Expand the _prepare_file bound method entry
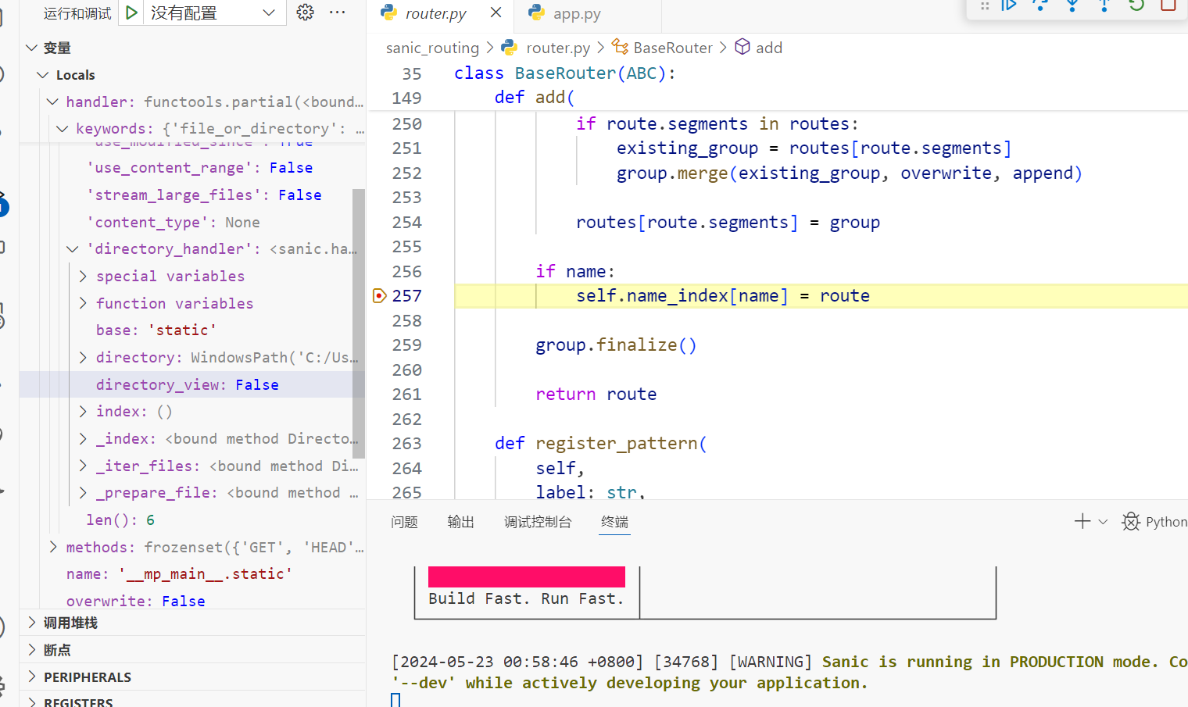Screen dimensions: 1188x707 coord(83,492)
